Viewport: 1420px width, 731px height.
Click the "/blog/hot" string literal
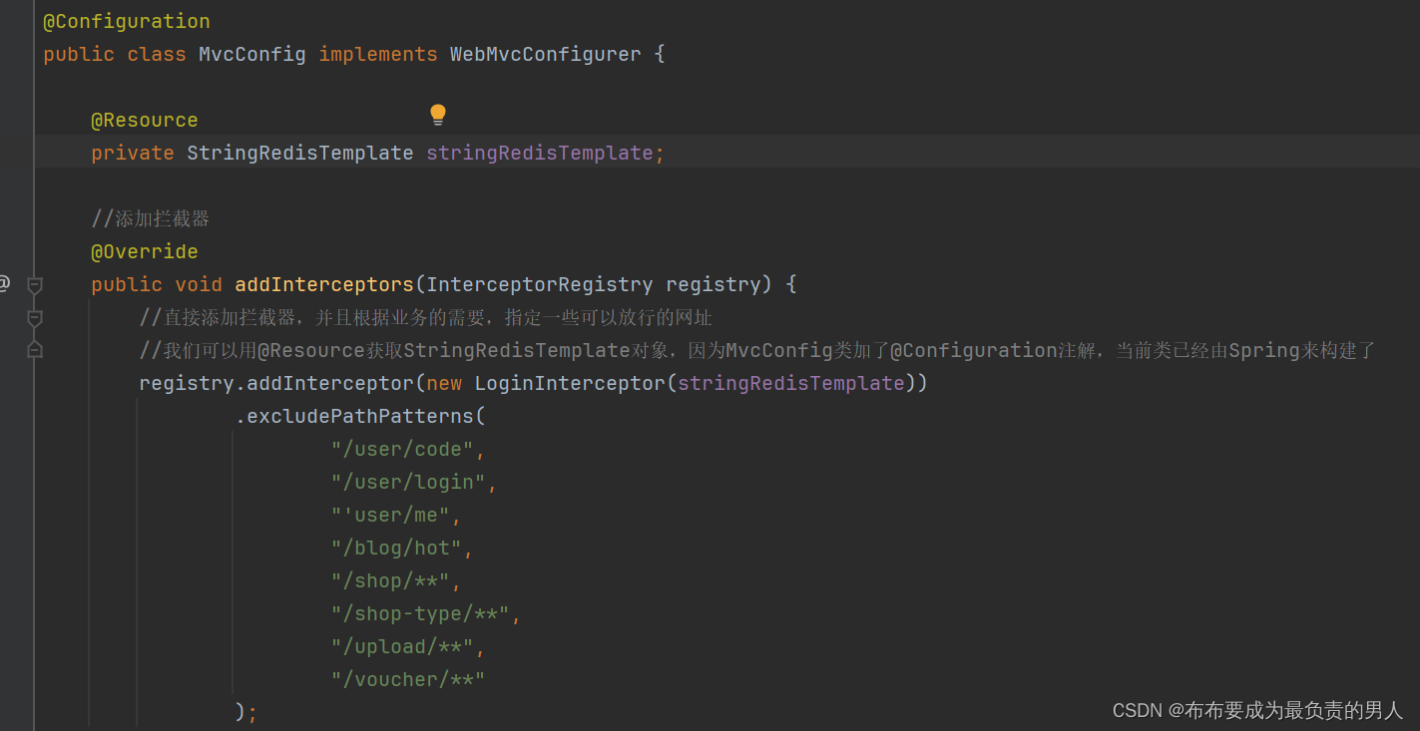(x=396, y=548)
